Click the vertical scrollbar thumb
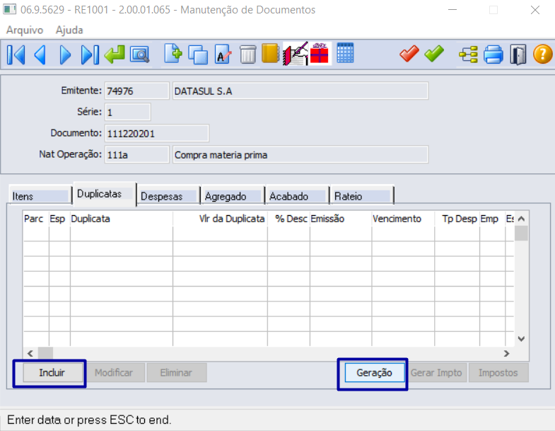This screenshot has height=431, width=555. tap(521, 234)
